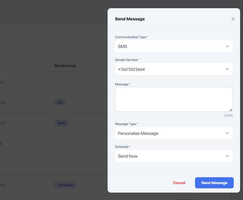The width and height of the screenshot is (243, 200).
Task: Close the Send Message dialog with X
Action: click(x=233, y=19)
